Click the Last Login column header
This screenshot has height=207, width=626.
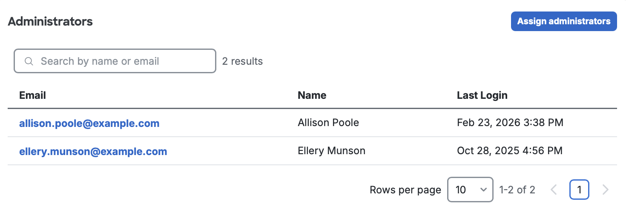click(482, 95)
